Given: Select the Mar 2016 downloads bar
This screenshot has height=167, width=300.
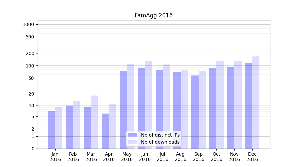Looking at the screenshot, I should (x=95, y=122).
